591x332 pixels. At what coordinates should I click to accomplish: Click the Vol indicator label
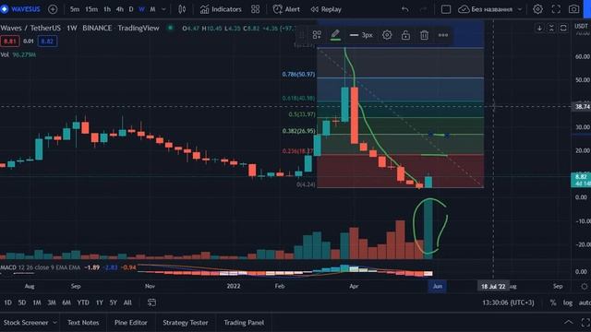click(x=5, y=54)
